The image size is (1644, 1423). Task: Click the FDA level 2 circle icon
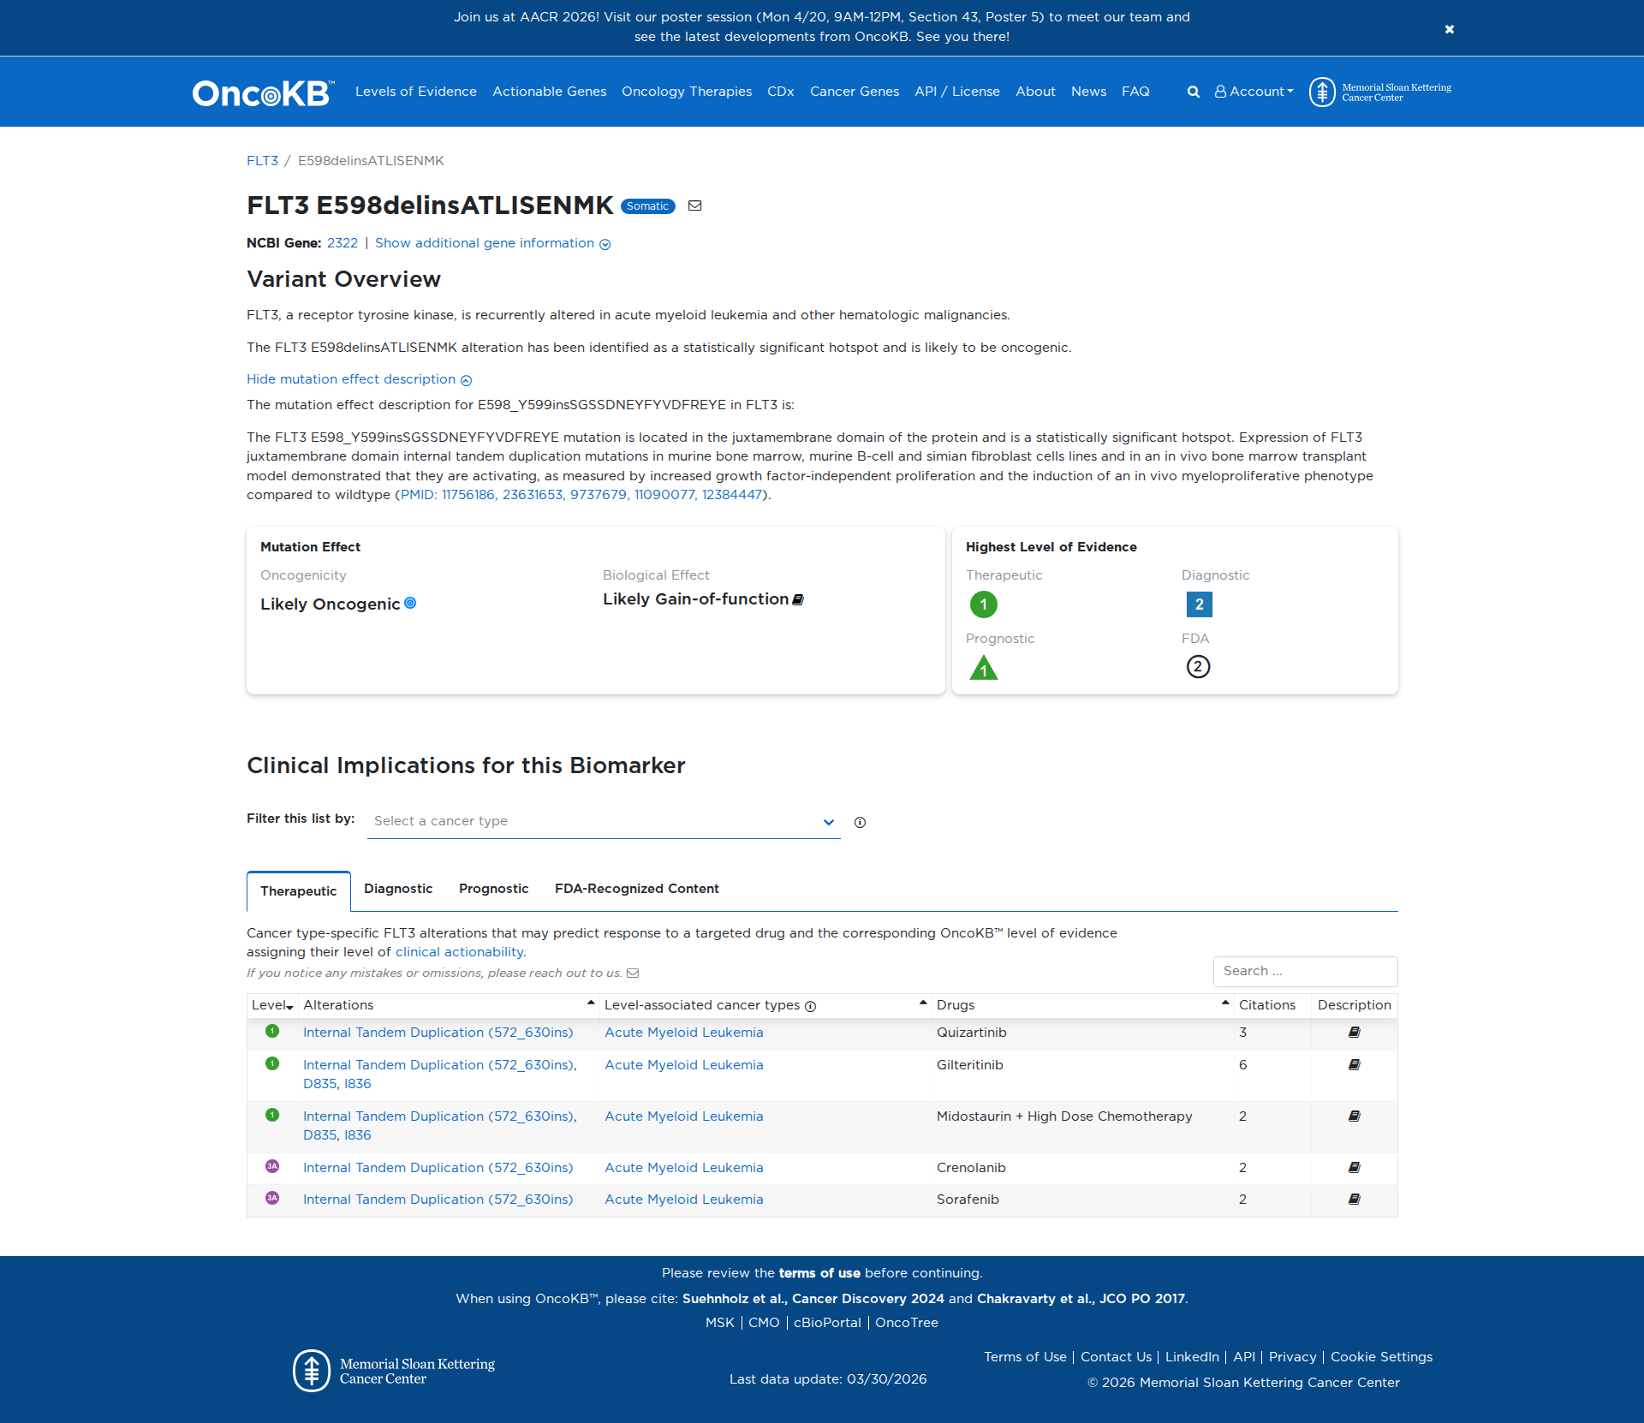coord(1198,666)
